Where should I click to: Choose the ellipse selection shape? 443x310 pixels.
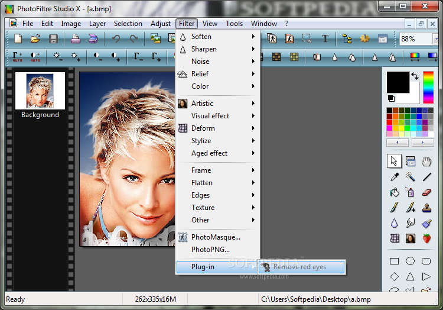411,261
